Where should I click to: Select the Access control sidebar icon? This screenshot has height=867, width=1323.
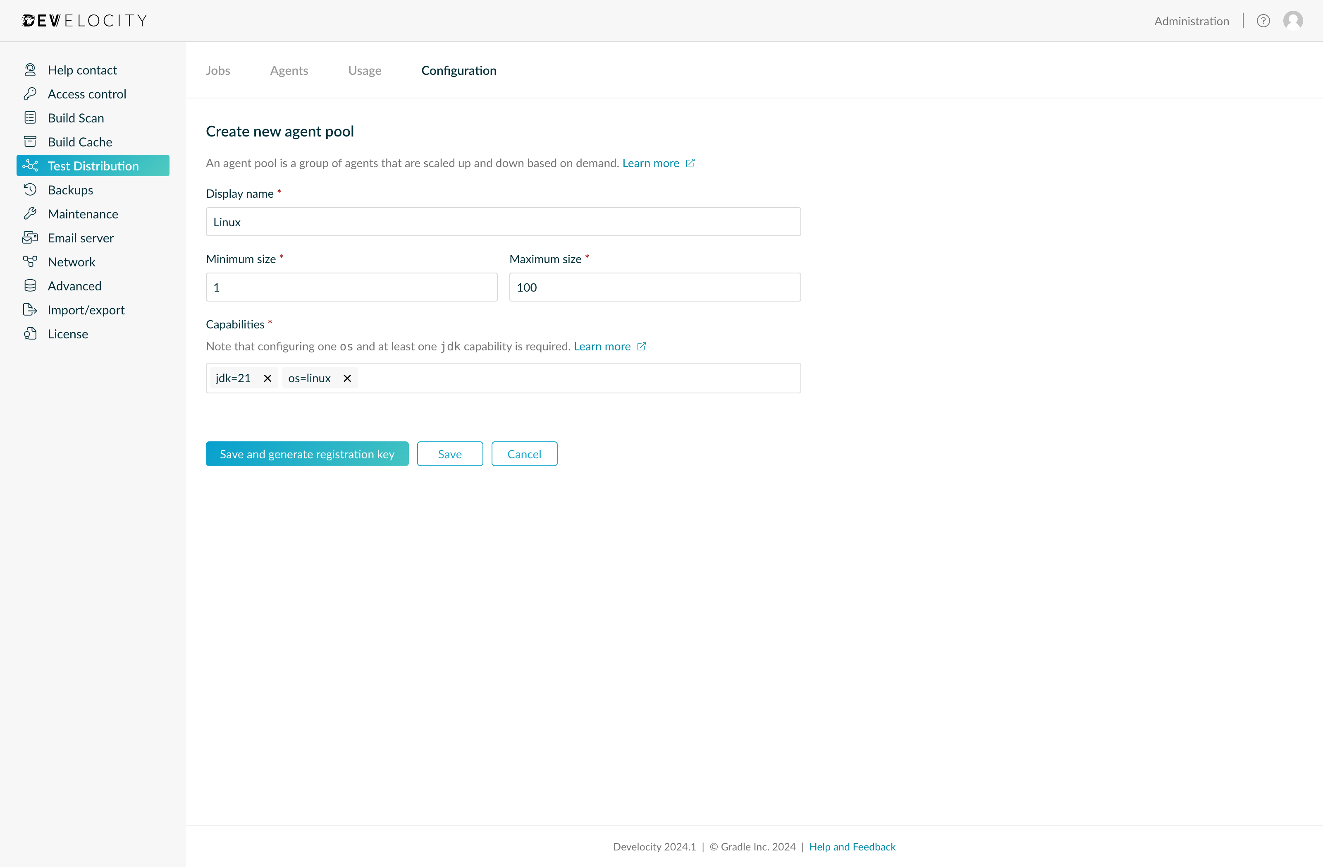point(31,93)
